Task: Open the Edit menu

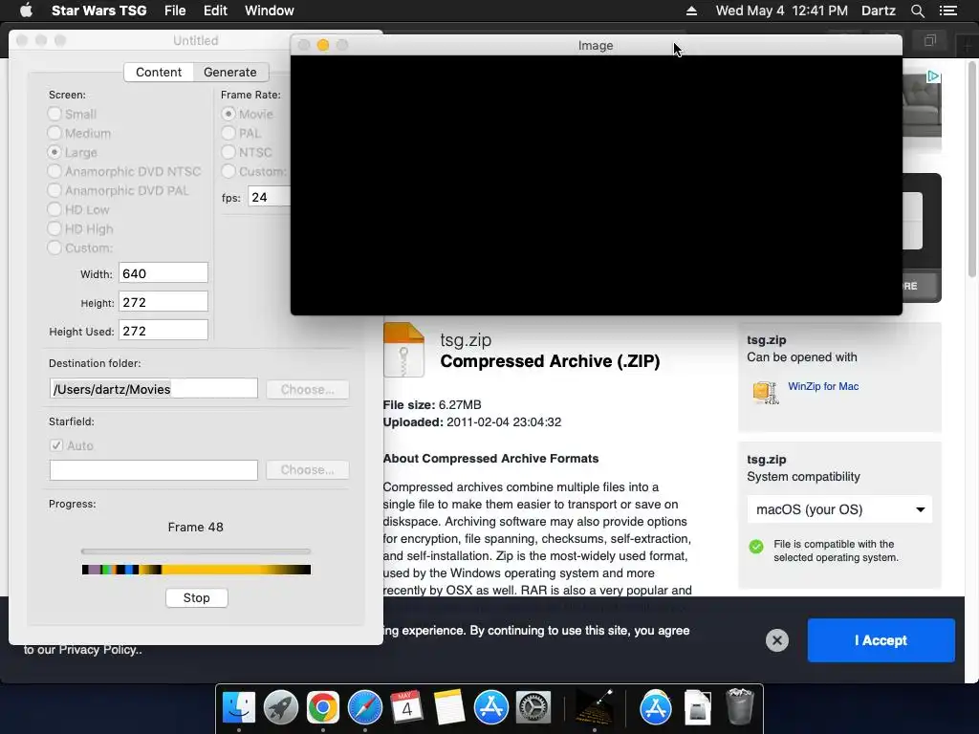Action: (215, 11)
